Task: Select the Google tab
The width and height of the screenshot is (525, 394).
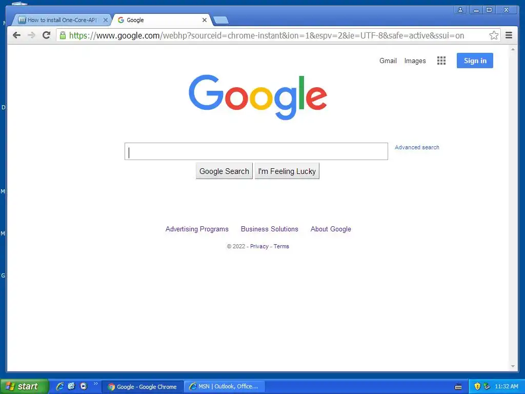Action: pos(161,20)
